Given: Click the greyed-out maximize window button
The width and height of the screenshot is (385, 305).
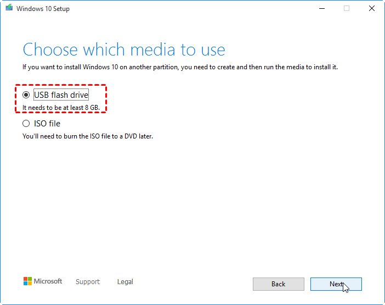Looking at the screenshot, I should point(346,8).
